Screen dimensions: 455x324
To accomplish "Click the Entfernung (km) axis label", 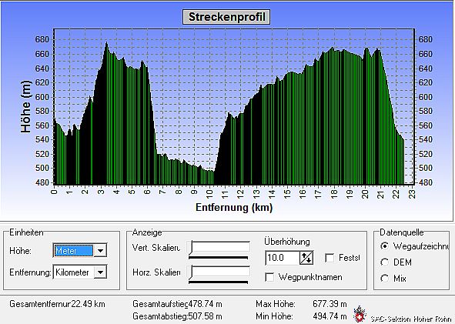I will pyautogui.click(x=234, y=207).
